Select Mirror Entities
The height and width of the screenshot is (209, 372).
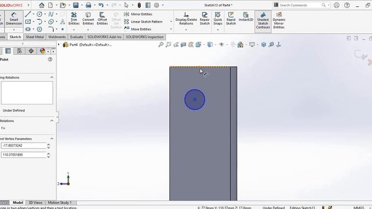(138, 14)
